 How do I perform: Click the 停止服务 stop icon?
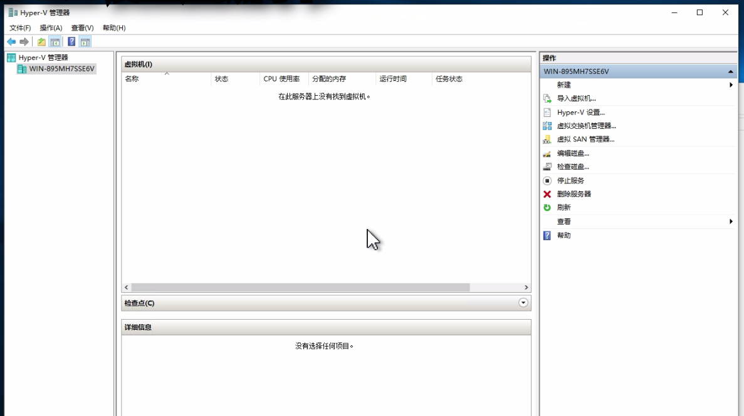(x=547, y=181)
